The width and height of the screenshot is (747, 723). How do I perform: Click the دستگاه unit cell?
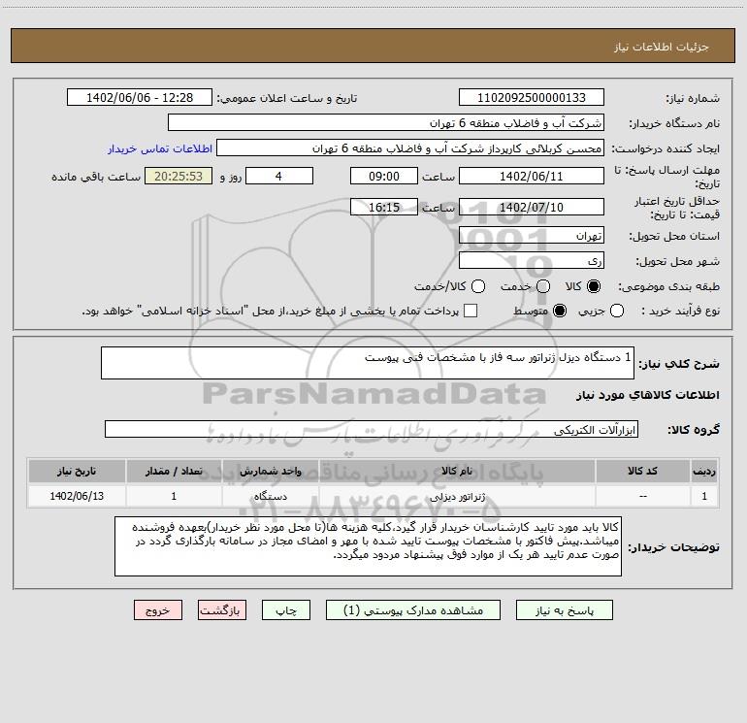[270, 496]
